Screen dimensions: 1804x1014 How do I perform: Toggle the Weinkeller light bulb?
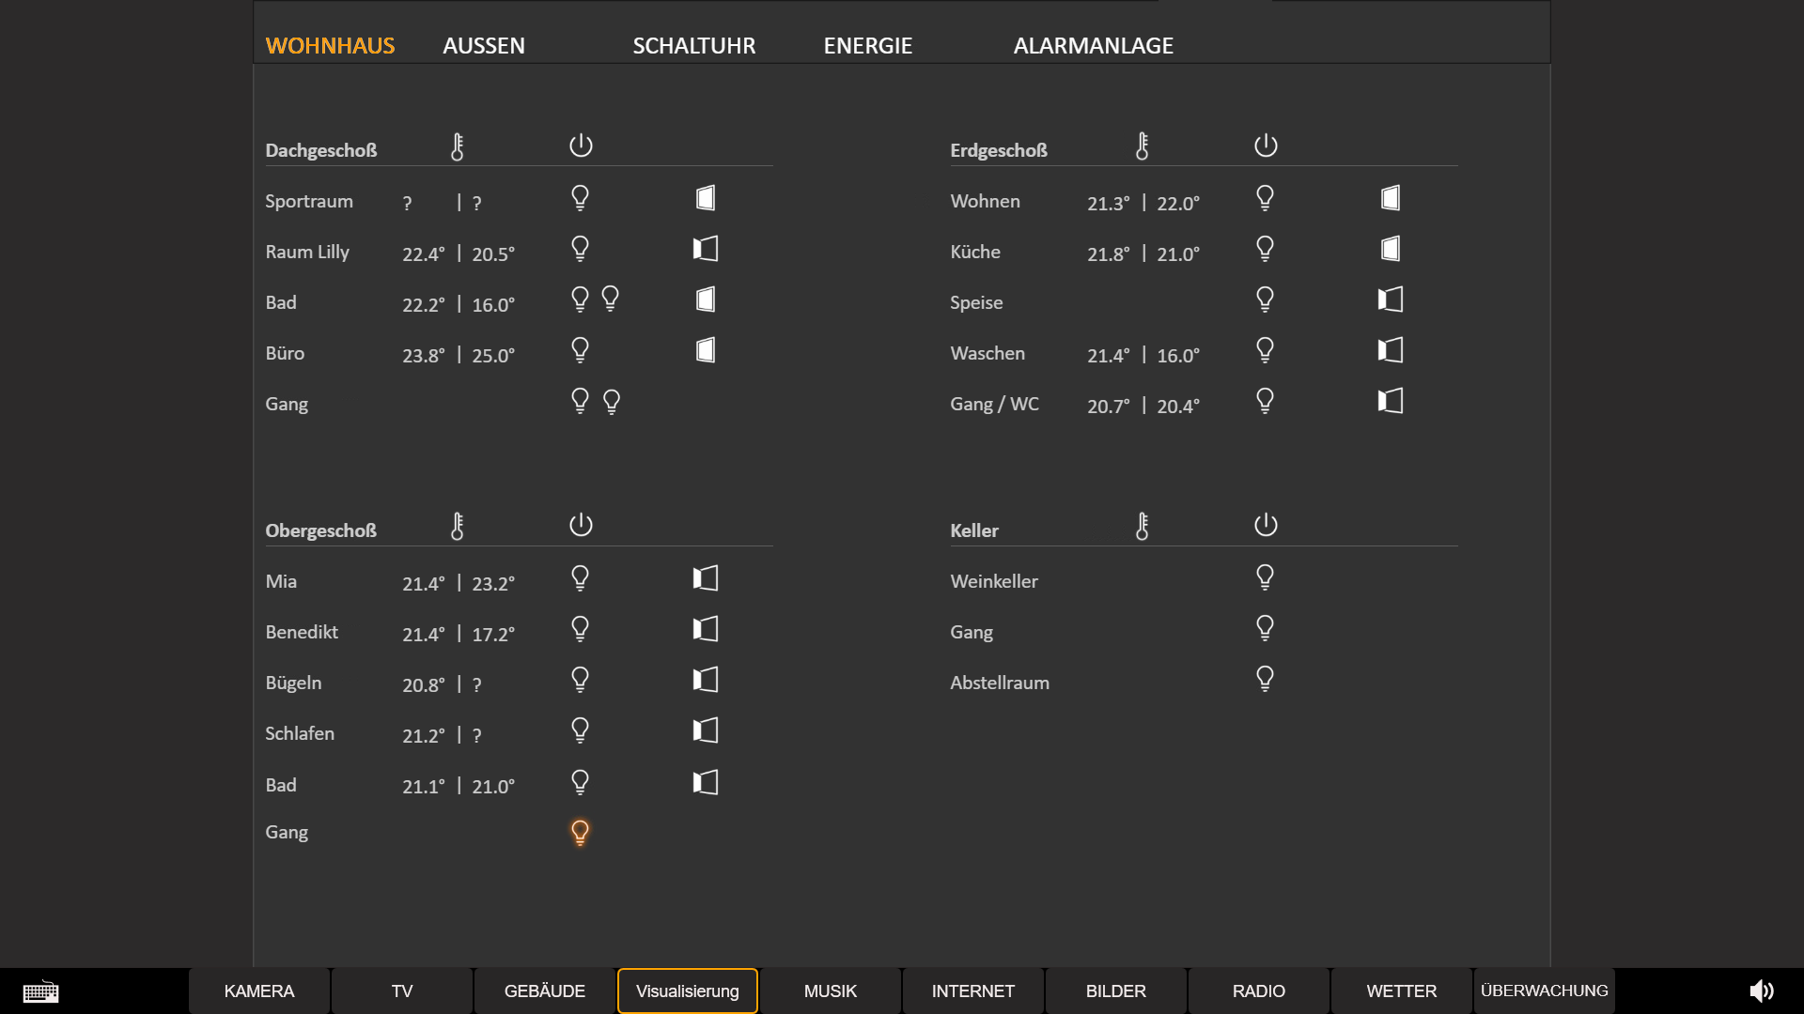(1265, 577)
